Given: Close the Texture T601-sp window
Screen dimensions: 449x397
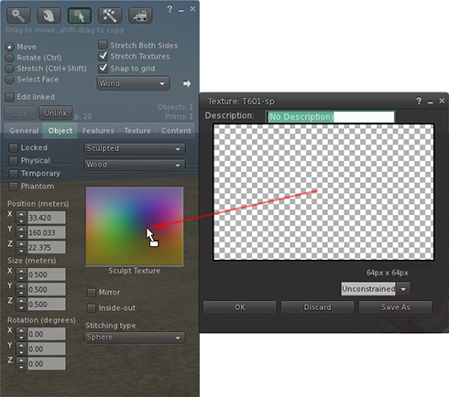Looking at the screenshot, I should 442,101.
